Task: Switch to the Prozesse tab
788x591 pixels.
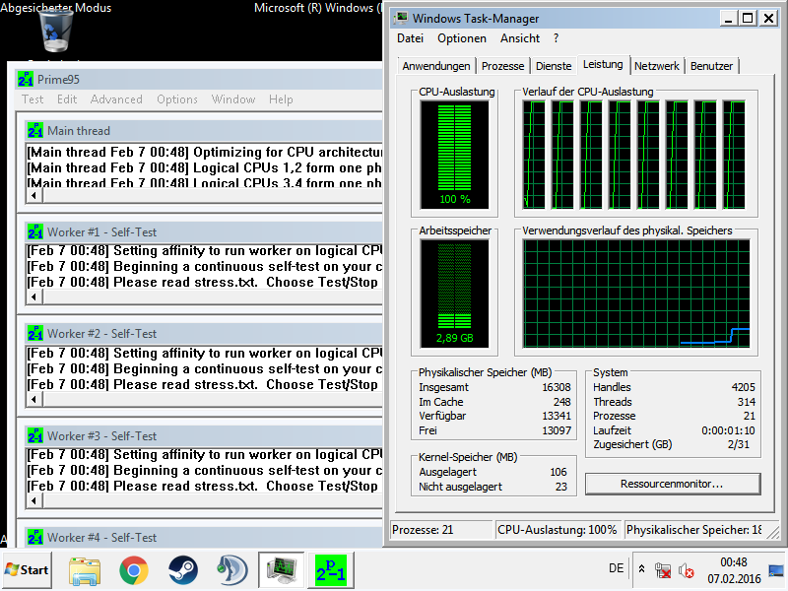Action: (502, 66)
